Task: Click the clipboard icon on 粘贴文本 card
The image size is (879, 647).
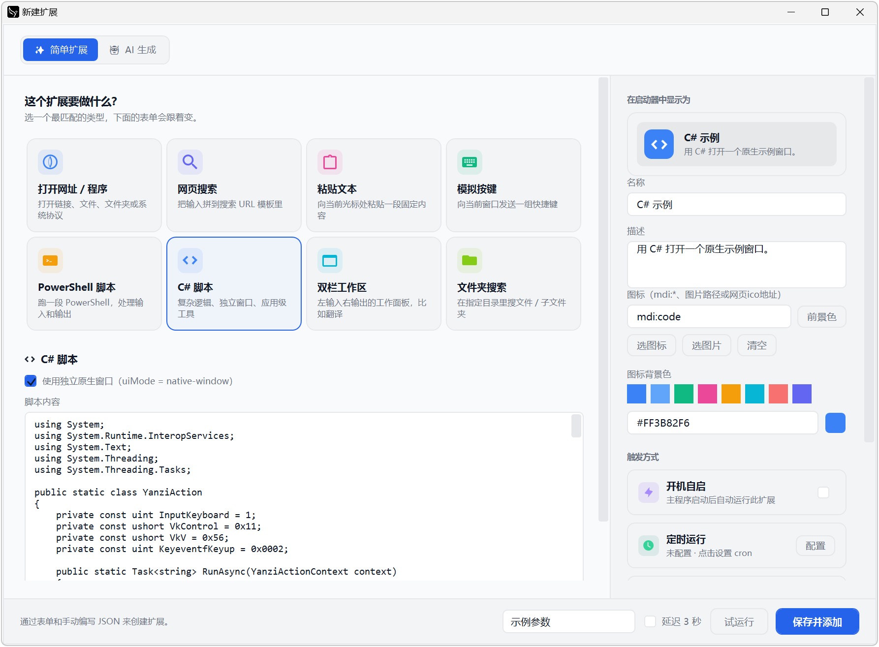Action: [x=330, y=162]
